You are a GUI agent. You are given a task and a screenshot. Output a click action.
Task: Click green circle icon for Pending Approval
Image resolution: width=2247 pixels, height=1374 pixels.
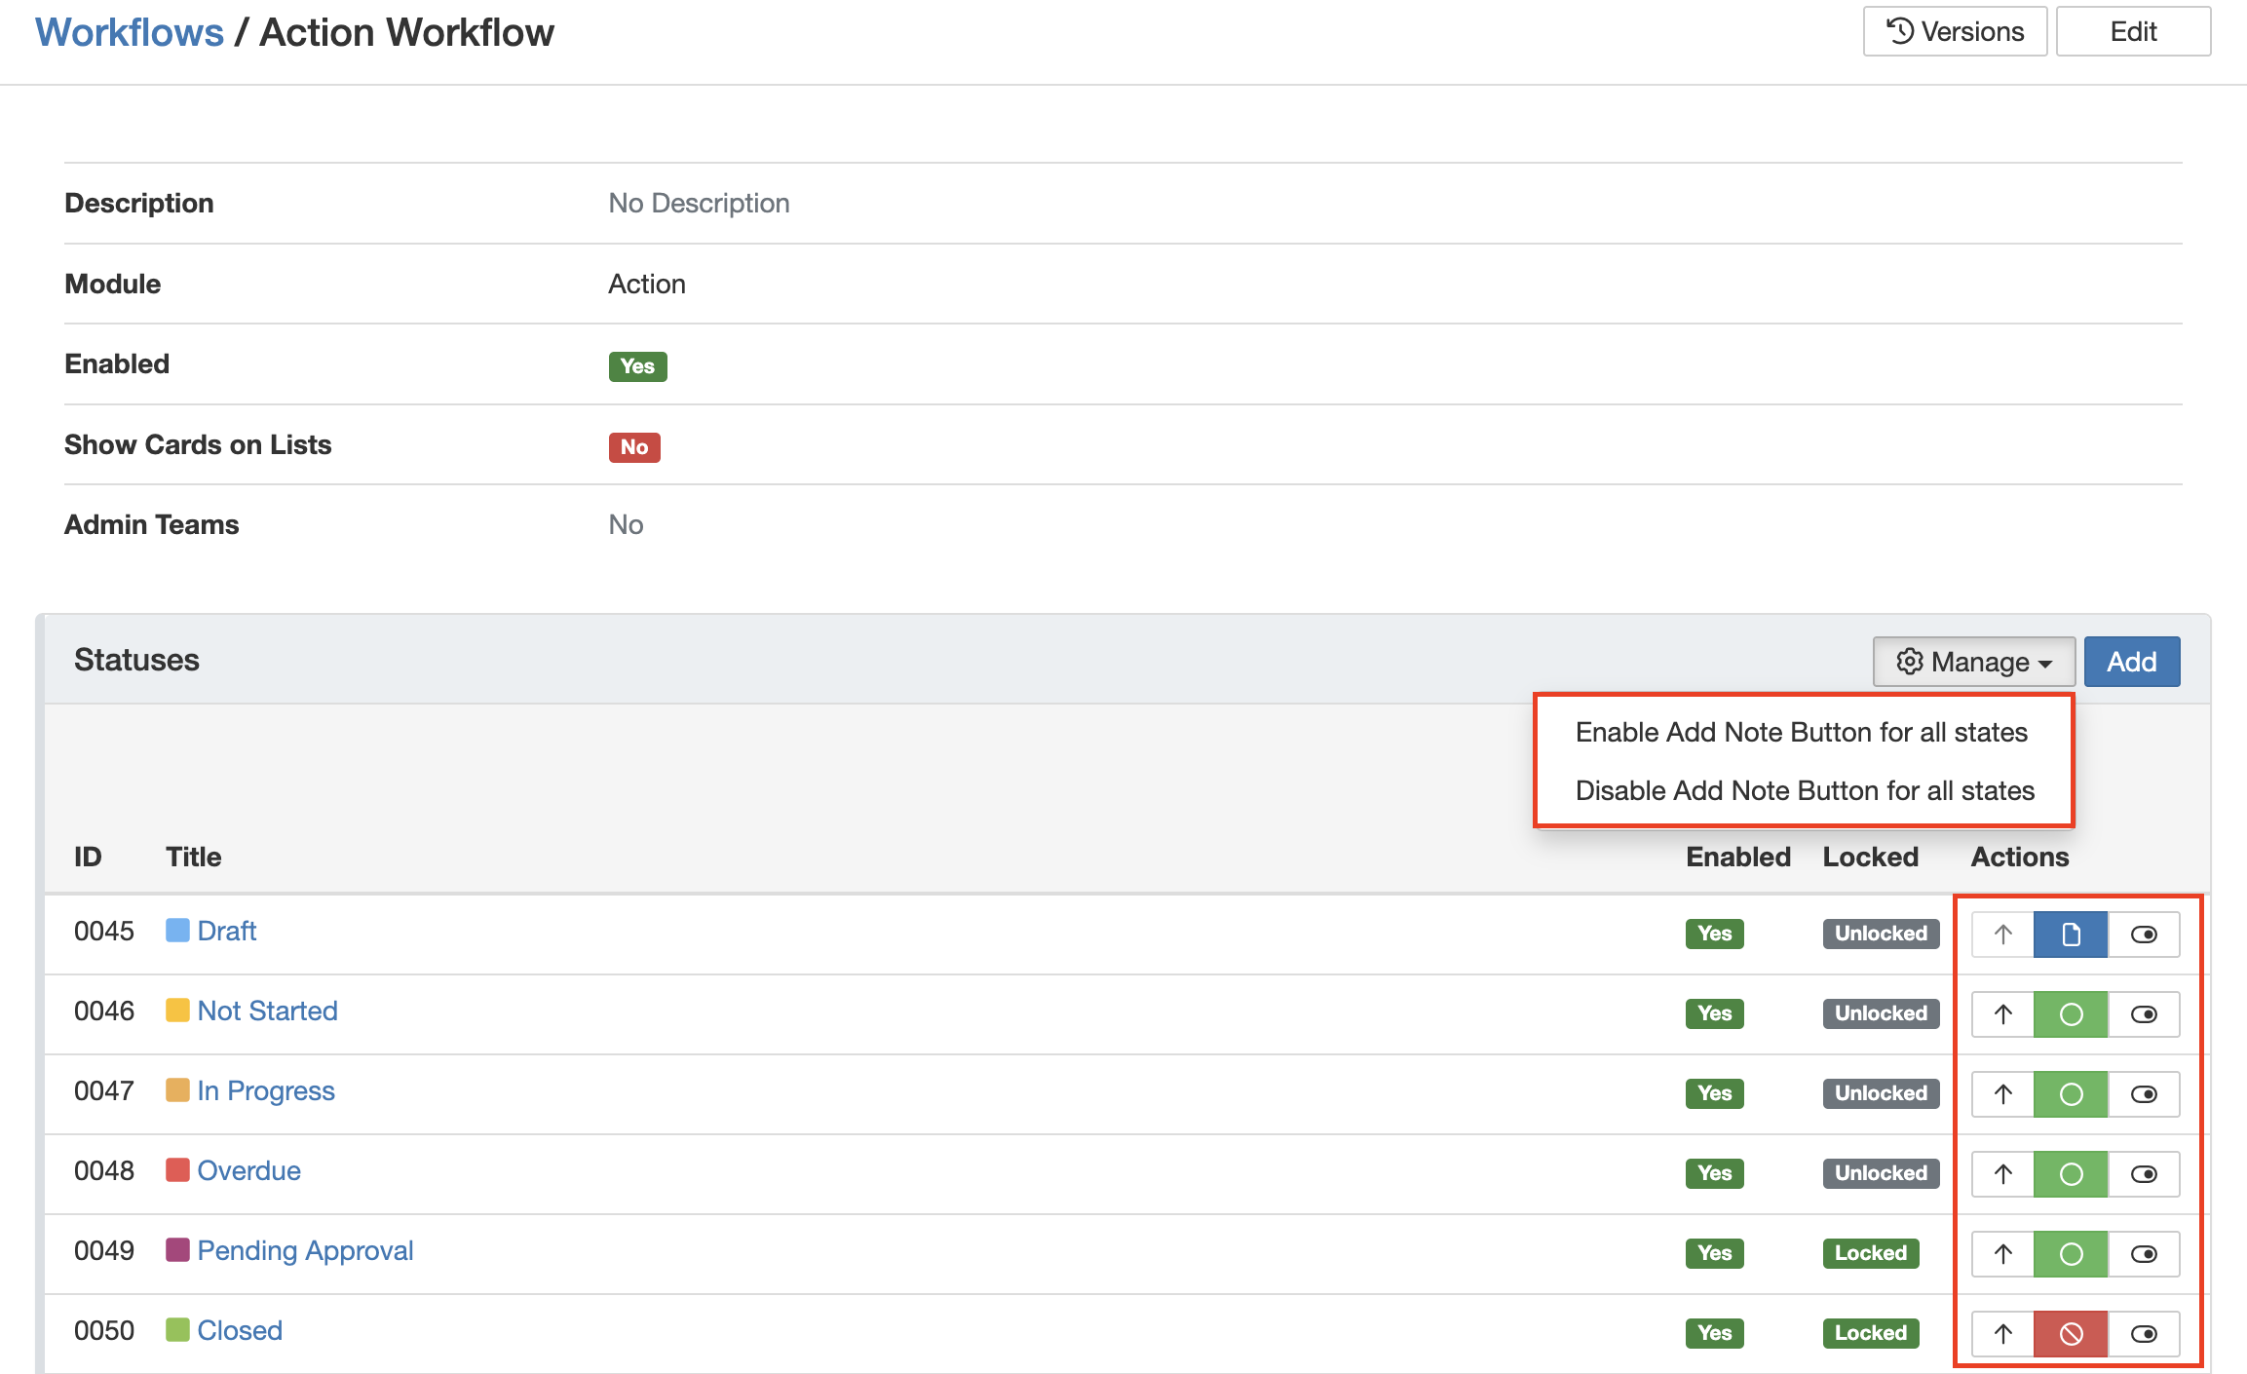(2070, 1254)
